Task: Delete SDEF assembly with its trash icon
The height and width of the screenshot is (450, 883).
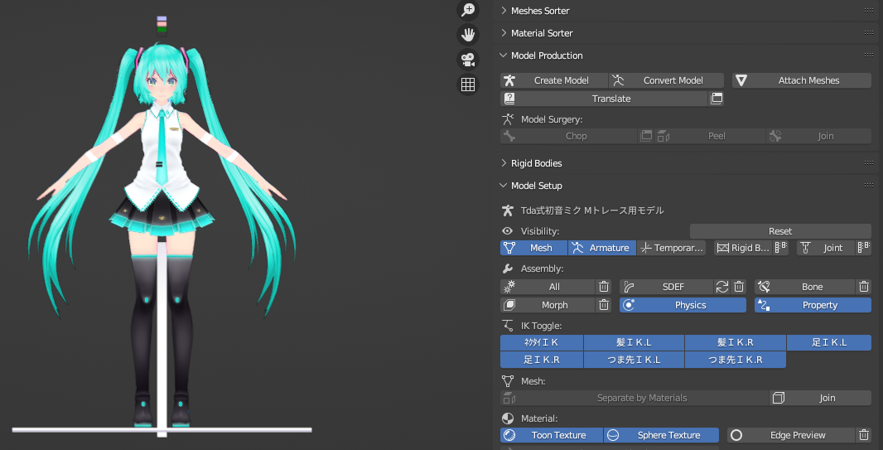Action: pyautogui.click(x=740, y=287)
